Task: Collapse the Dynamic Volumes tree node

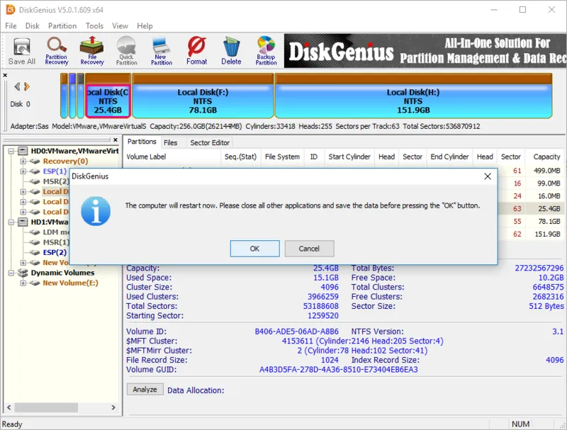Action: pos(12,273)
